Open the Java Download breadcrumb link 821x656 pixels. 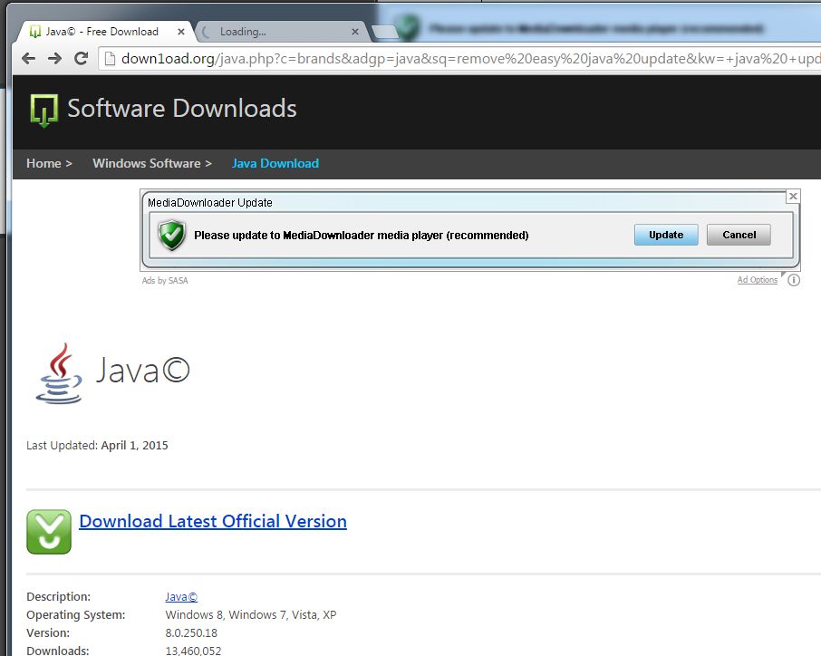275,163
